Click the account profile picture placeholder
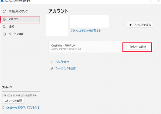 point(57,25)
